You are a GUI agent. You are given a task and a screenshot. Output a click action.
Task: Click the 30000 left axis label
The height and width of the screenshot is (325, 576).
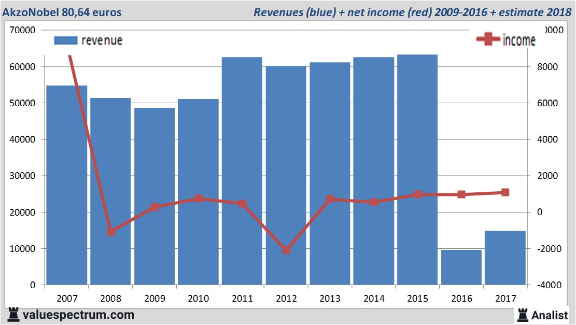coord(22,176)
